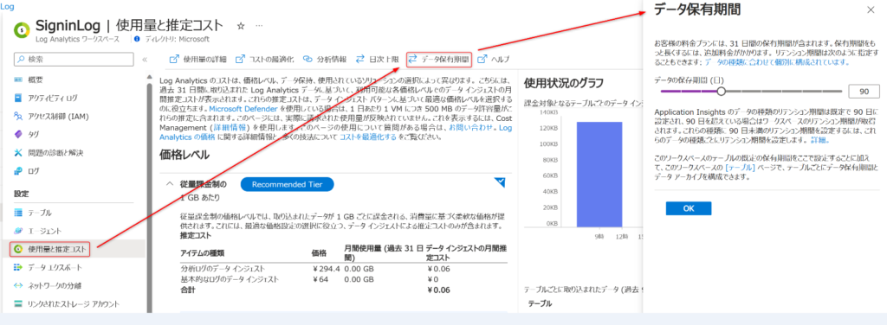Click the OK button in the retention panel

(x=689, y=208)
